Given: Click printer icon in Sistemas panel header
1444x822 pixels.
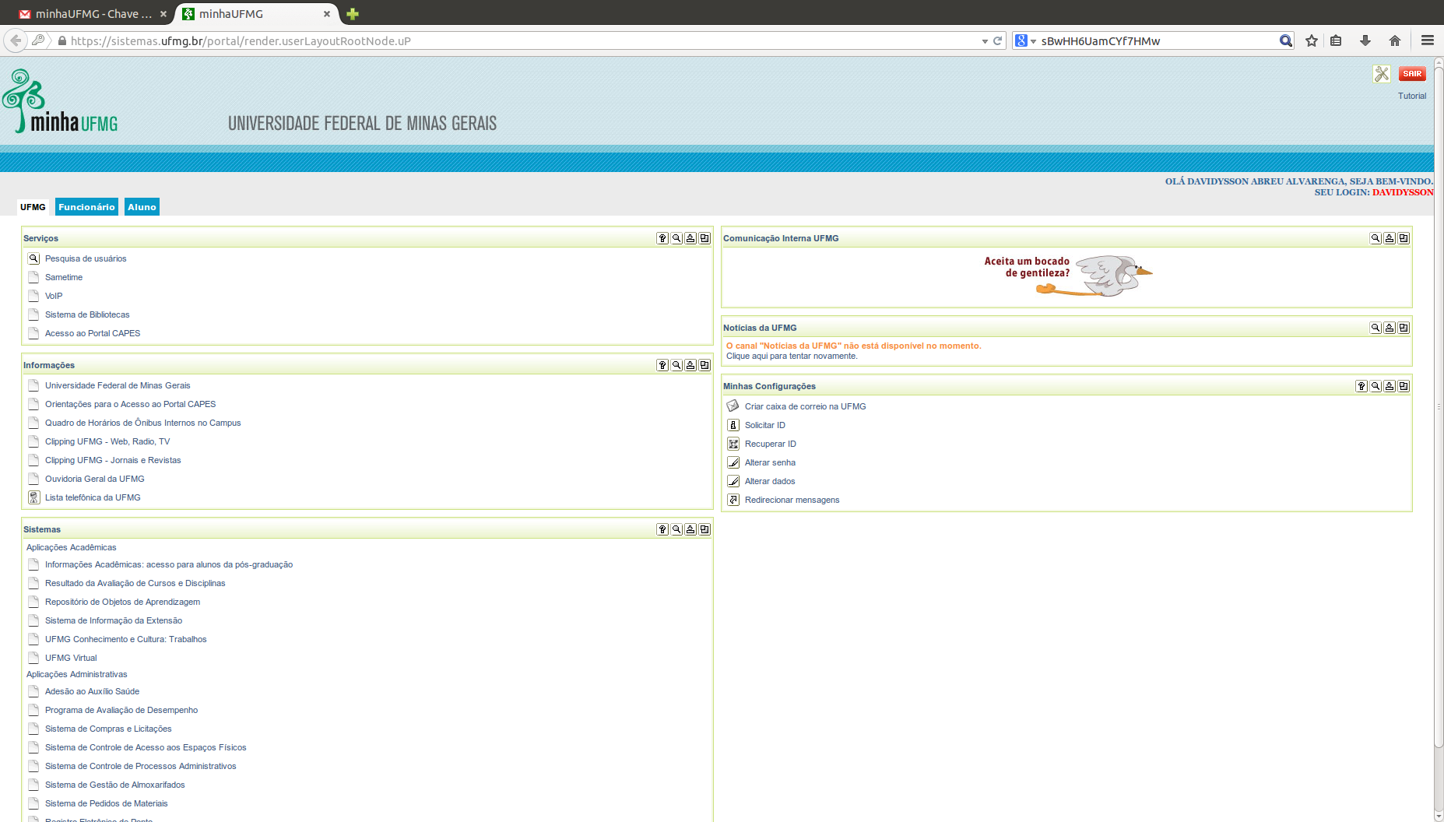Looking at the screenshot, I should click(x=690, y=529).
